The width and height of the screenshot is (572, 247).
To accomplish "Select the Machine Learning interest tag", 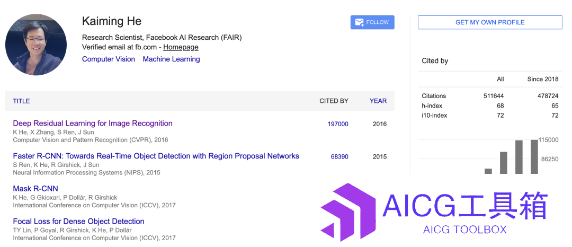I will point(171,59).
